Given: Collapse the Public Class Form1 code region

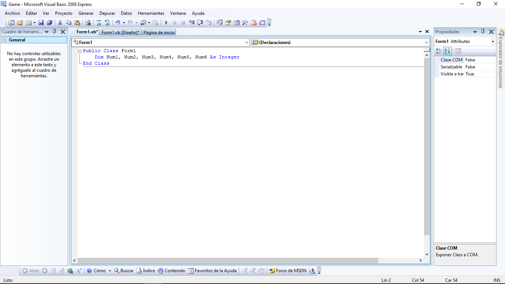Looking at the screenshot, I should point(80,51).
